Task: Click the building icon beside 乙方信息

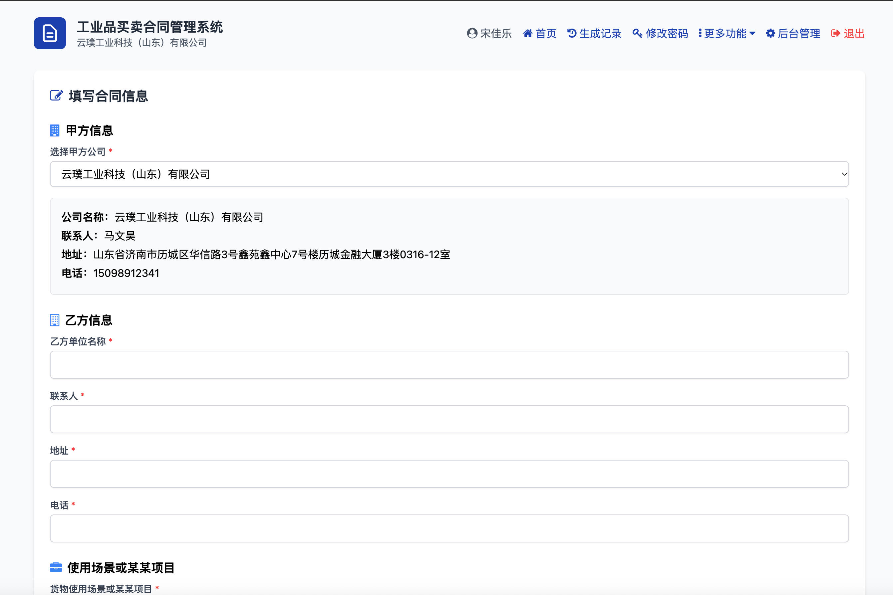Action: tap(55, 320)
